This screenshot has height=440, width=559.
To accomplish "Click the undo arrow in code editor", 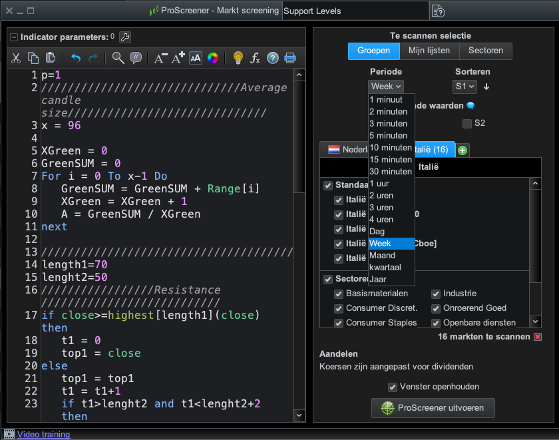I will pos(75,58).
